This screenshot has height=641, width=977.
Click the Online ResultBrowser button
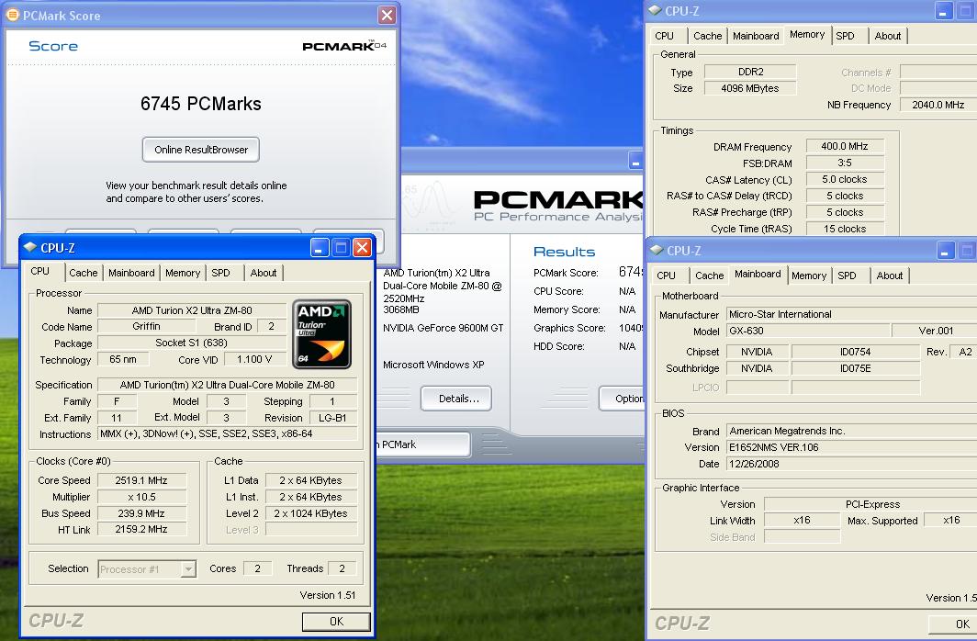coord(200,150)
